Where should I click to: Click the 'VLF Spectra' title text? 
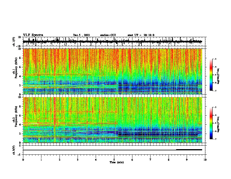tap(33, 35)
